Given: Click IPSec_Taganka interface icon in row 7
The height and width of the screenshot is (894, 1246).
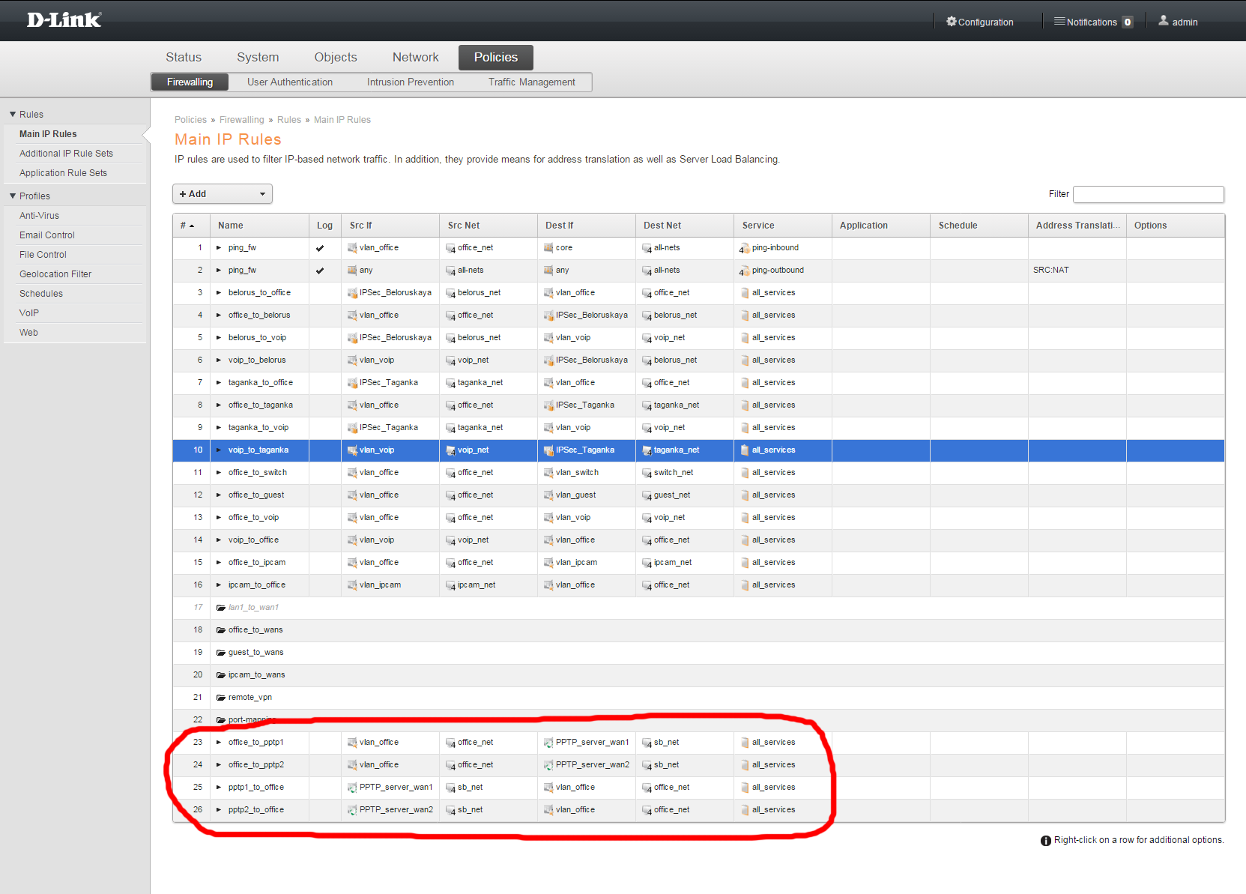Looking at the screenshot, I should (x=352, y=383).
